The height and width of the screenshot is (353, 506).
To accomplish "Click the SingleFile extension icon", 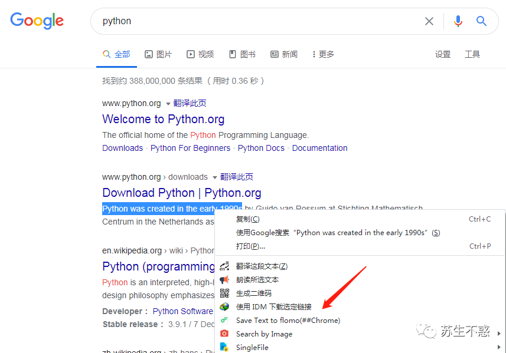I will coord(224,347).
